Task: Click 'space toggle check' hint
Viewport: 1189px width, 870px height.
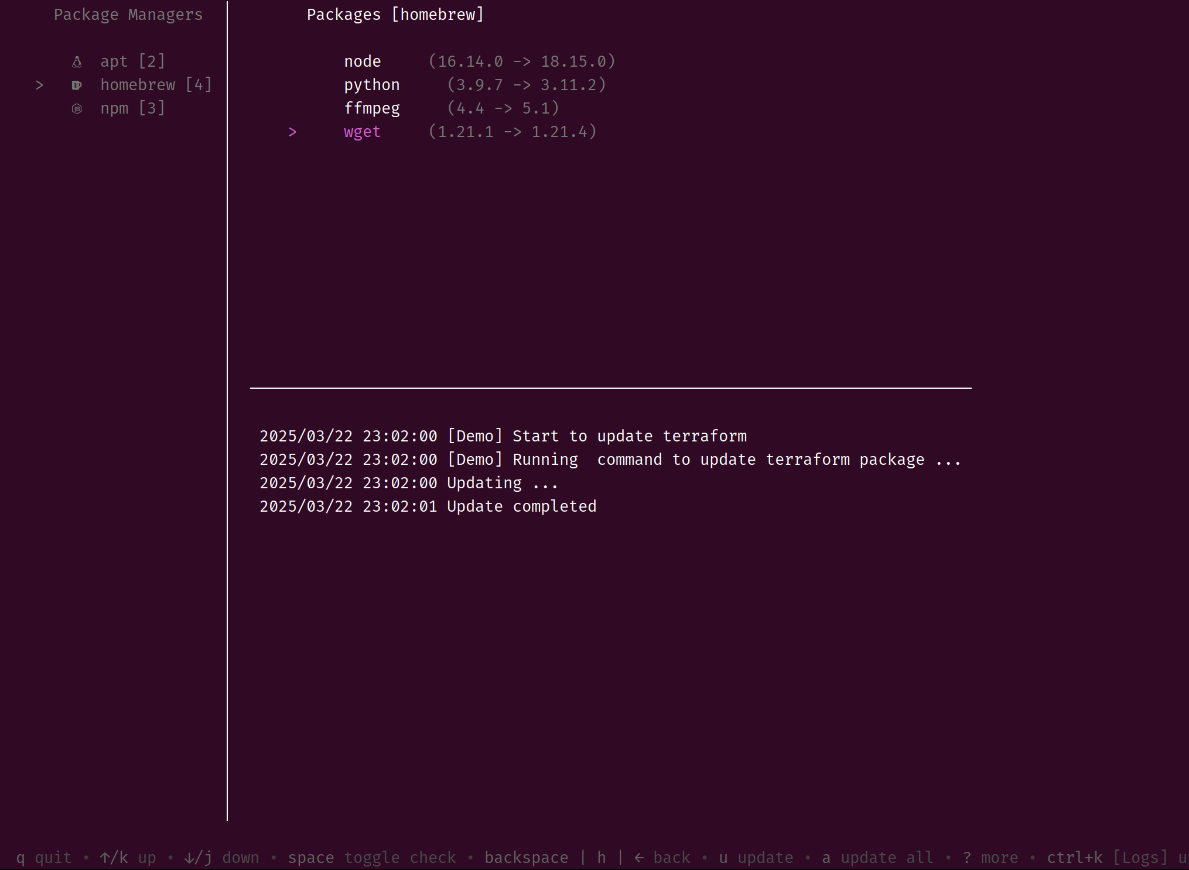Action: [372, 858]
